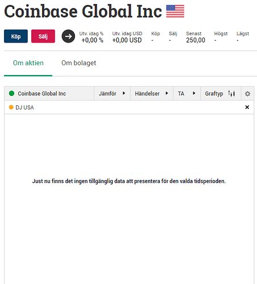
Task: Click the DJ USA legend label
Action: click(x=24, y=107)
